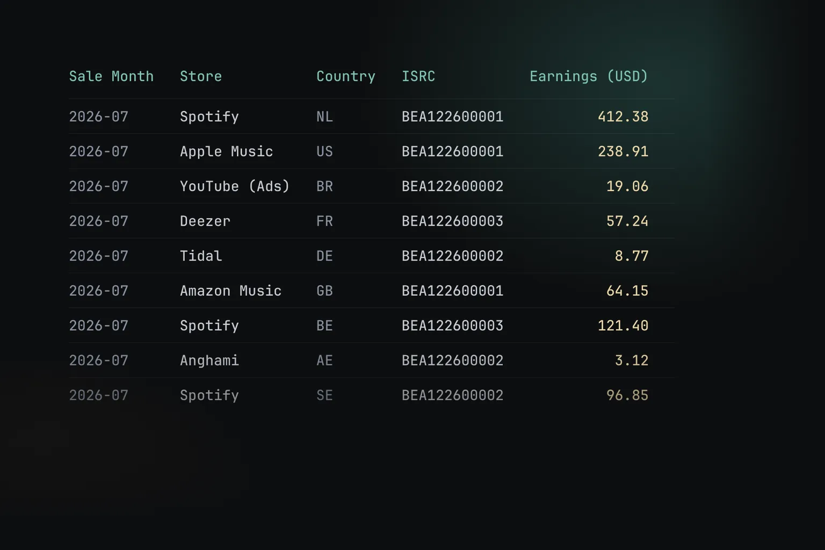Click the Spotify cell in the NL row

pos(209,117)
